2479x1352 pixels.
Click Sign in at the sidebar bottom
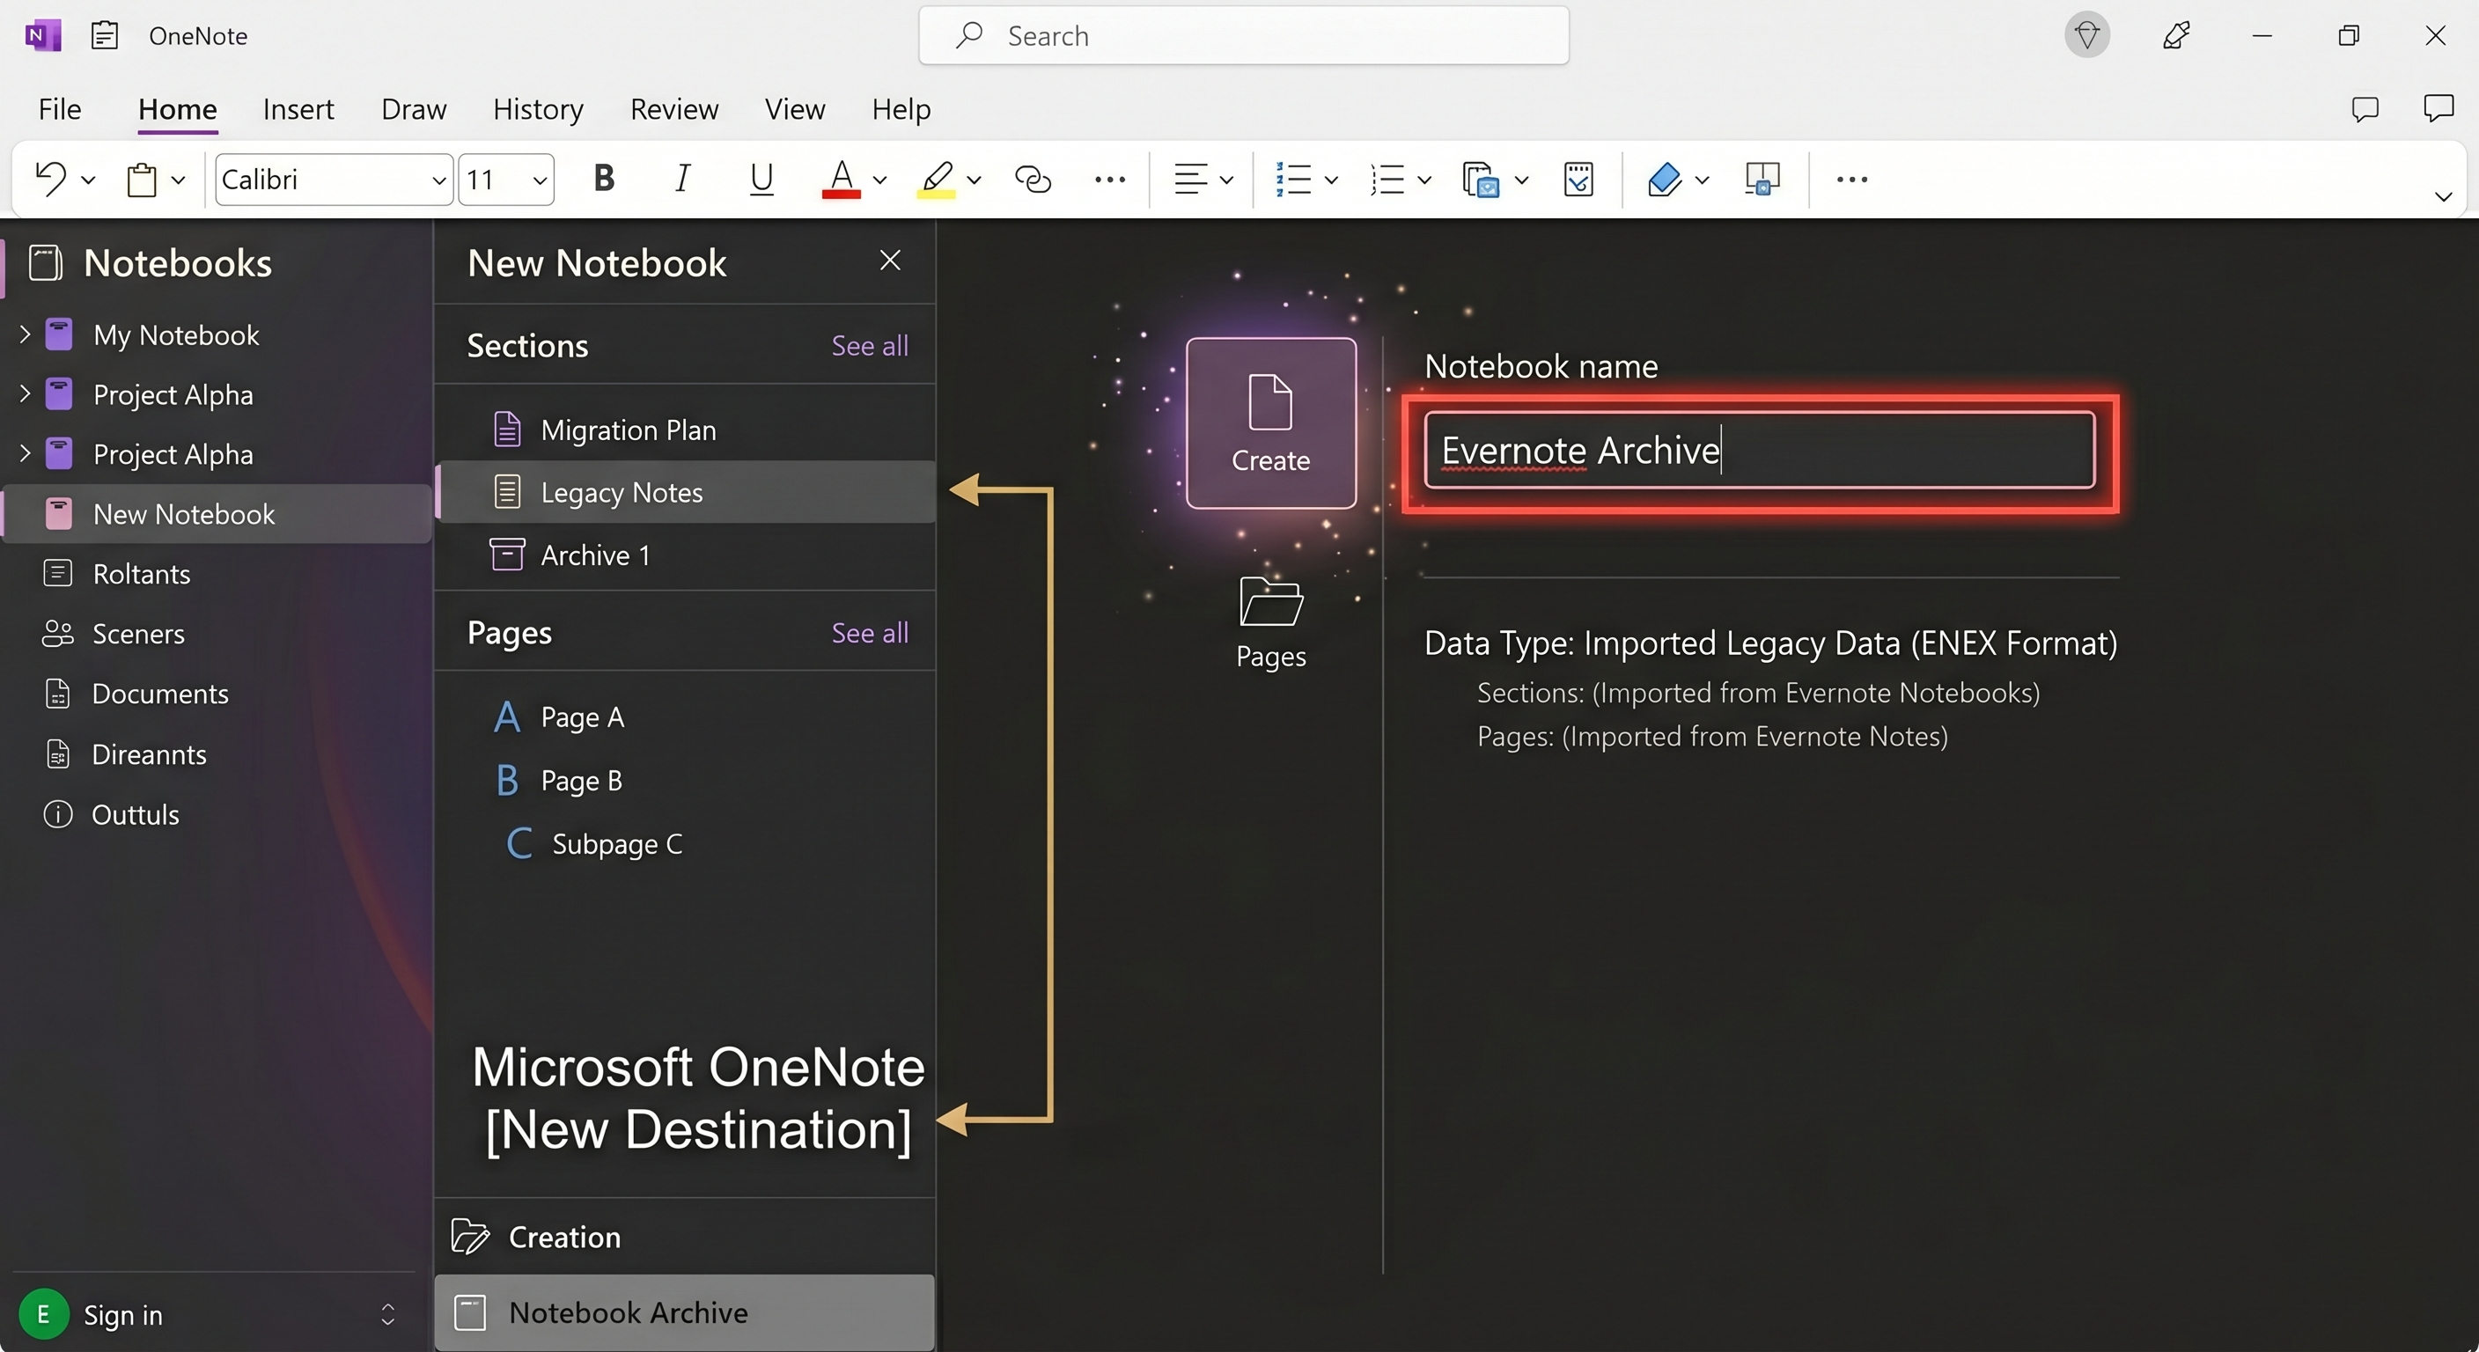click(x=123, y=1314)
